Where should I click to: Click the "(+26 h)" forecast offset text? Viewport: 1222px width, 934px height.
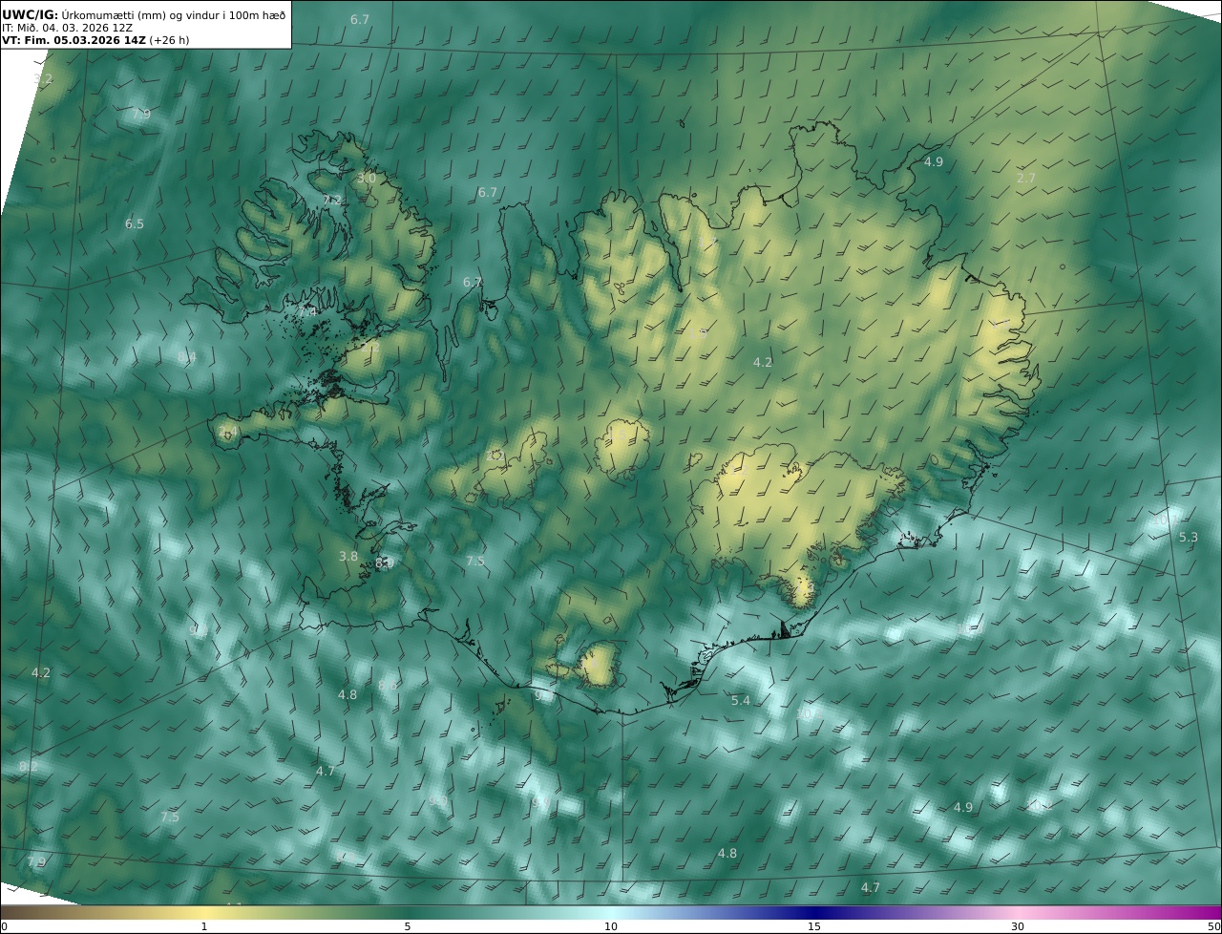click(x=169, y=40)
